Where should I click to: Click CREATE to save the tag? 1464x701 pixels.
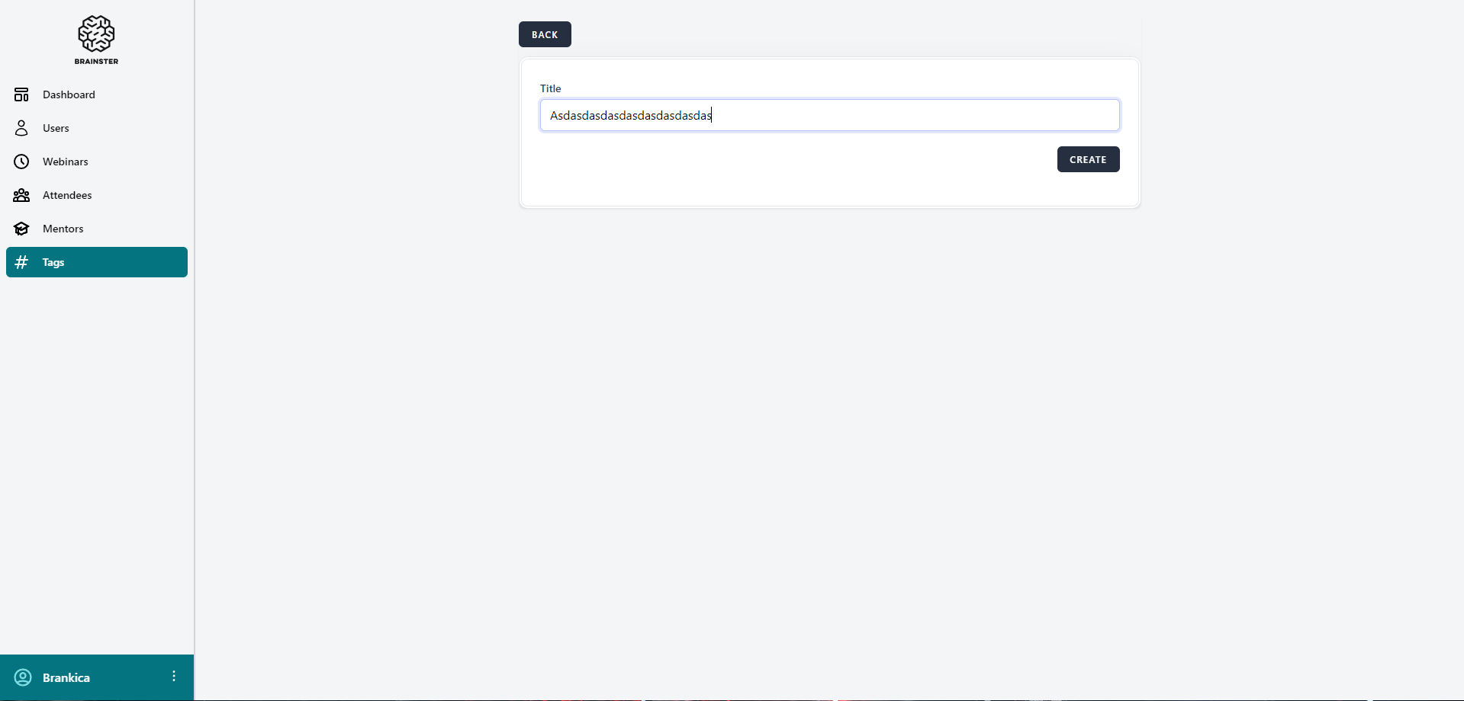pos(1088,159)
